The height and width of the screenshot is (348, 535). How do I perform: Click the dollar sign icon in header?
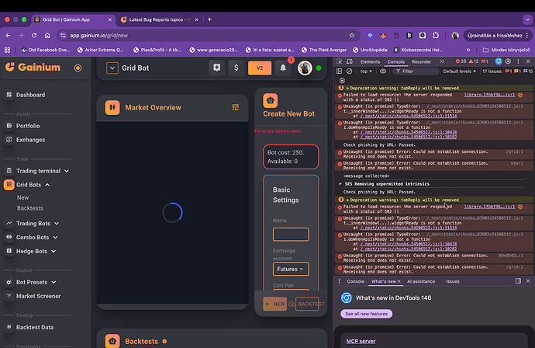[236, 68]
